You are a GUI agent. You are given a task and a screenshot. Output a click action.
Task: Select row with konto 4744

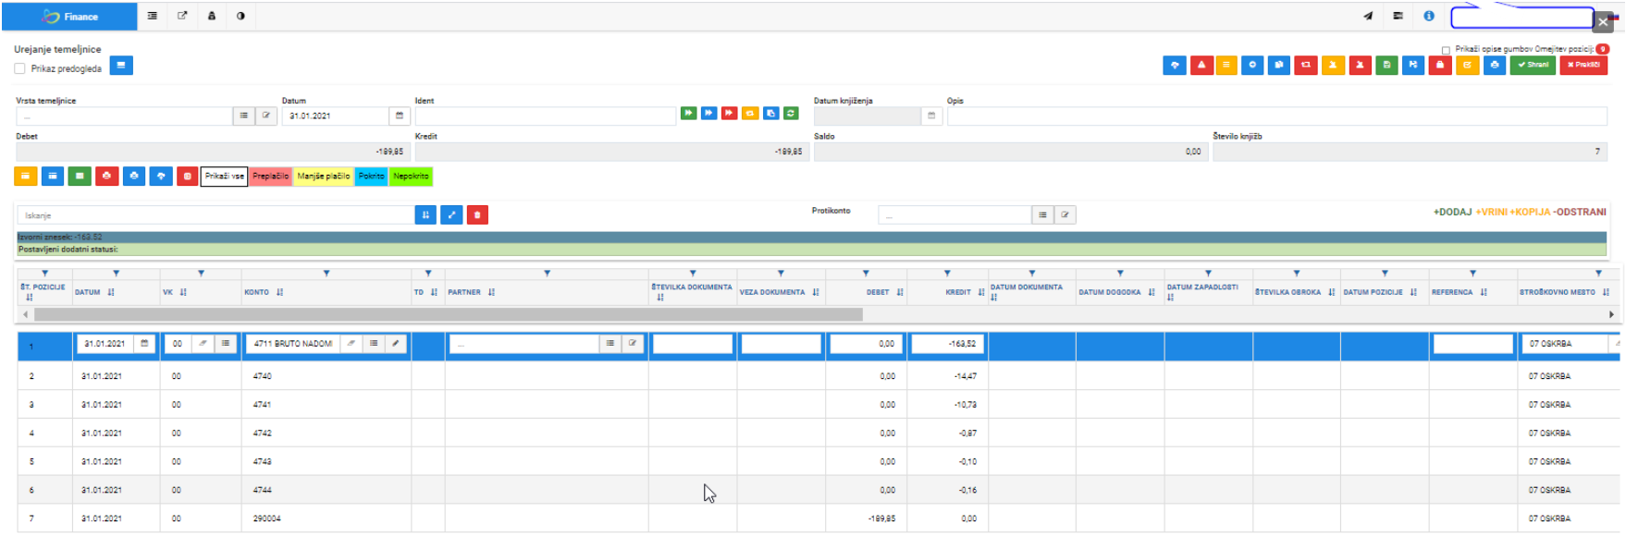click(x=819, y=490)
